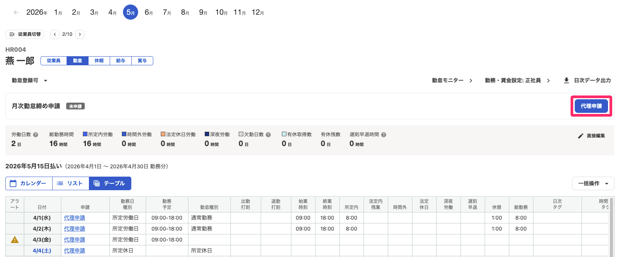
Task: Open 代理申請 link for 4/4(土)
Action: pos(75,251)
